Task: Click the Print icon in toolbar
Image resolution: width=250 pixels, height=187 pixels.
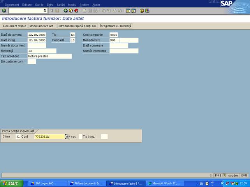Action: point(84,11)
